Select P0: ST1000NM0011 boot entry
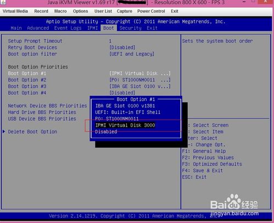274x223 pixels. [117, 119]
